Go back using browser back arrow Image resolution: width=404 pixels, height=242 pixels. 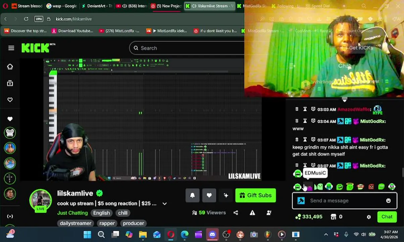[x=5, y=19]
